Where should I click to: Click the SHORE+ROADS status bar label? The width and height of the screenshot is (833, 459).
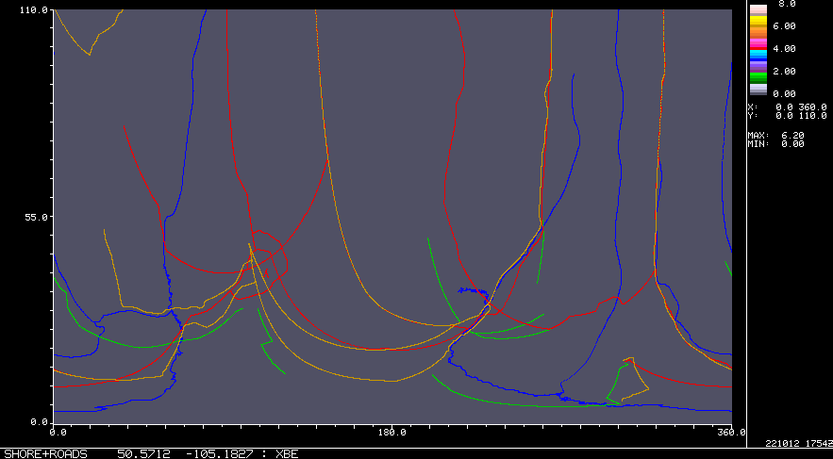[43, 453]
